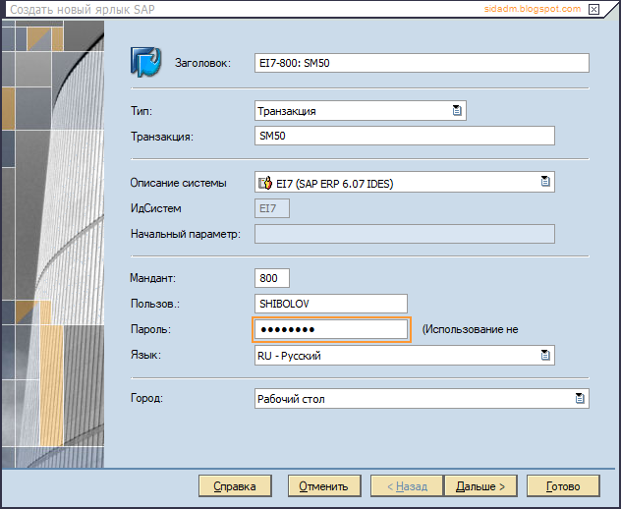Screen dimensions: 621x509
Task: Select the Рабочий стол location combo box
Action: [422, 399]
